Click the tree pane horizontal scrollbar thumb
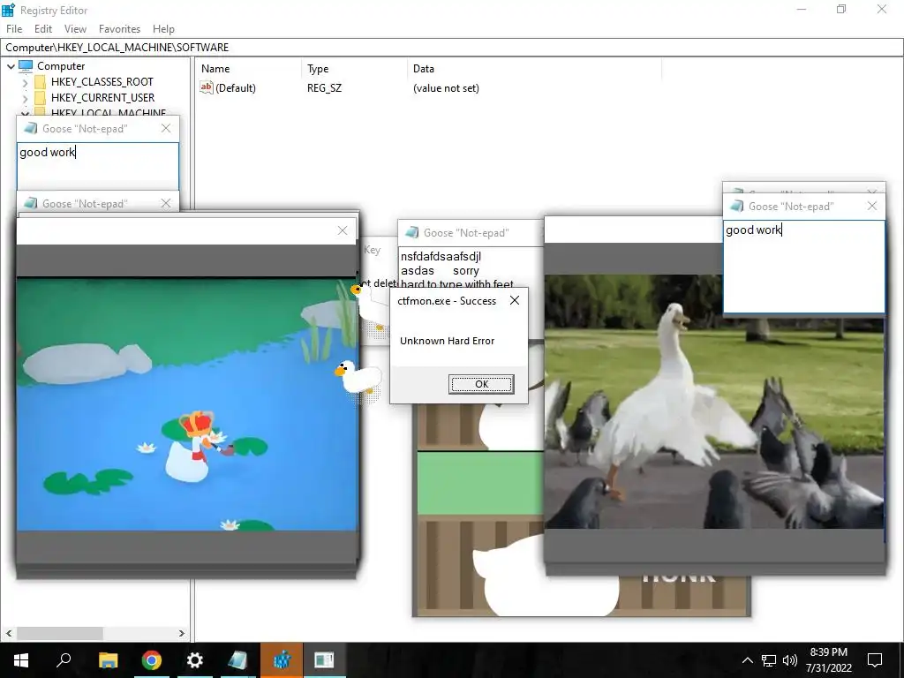Screen dimensions: 904x678 tap(60, 633)
